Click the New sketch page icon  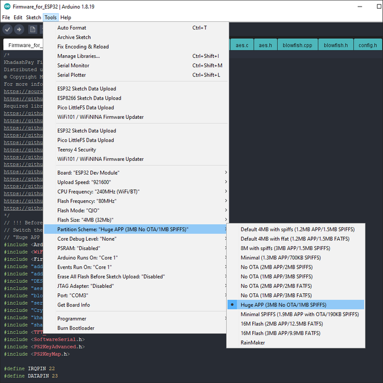pos(32,30)
